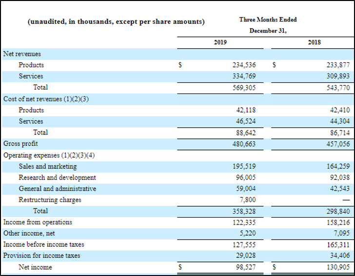Click Products revenue value 233,877
Screen dimensions: 355x276
(x=338, y=65)
